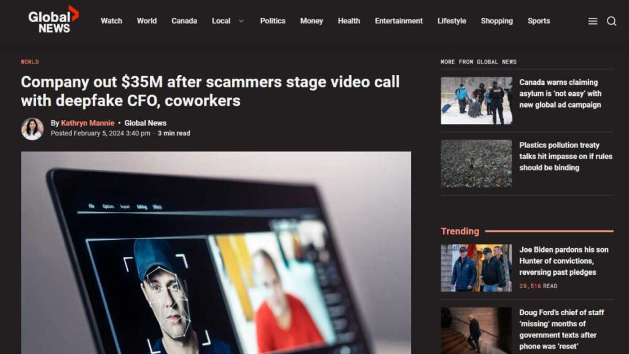This screenshot has height=354, width=629.
Task: Select the WORLD category label above headline
Action: [x=29, y=62]
